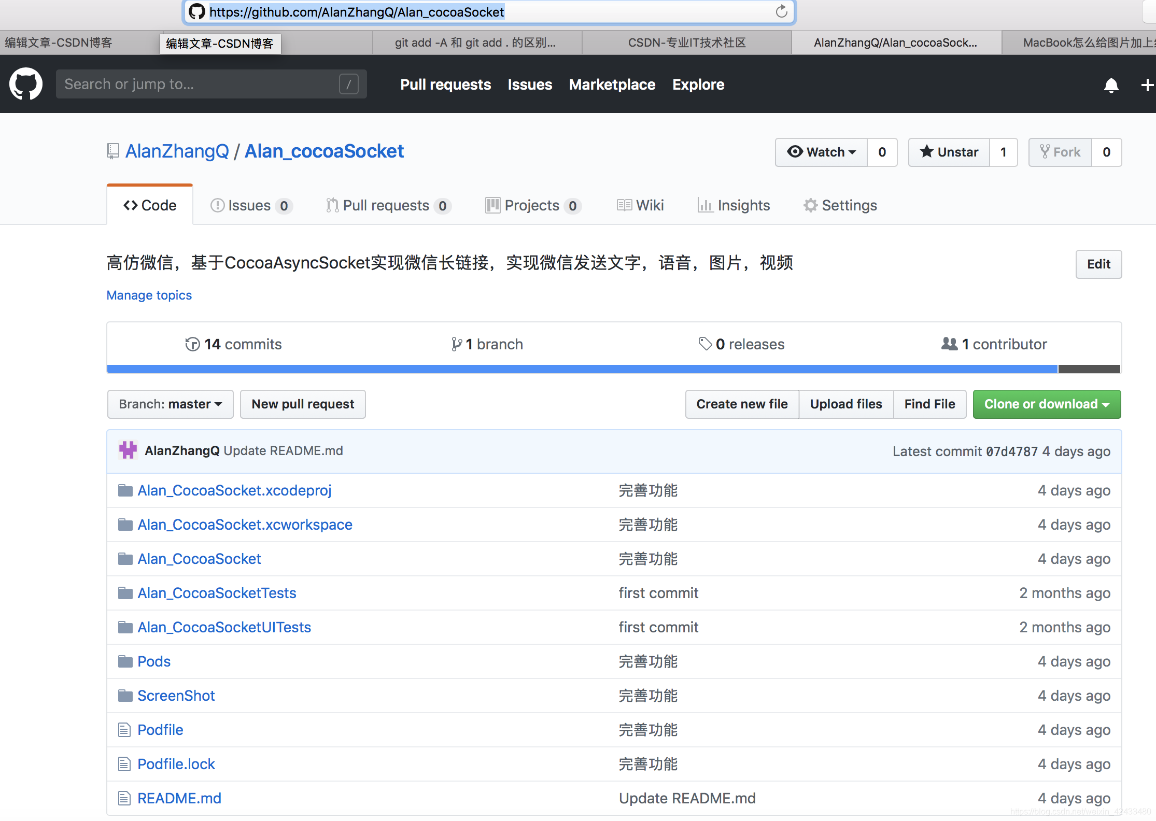Click the Create new file button
1156x821 pixels.
742,404
